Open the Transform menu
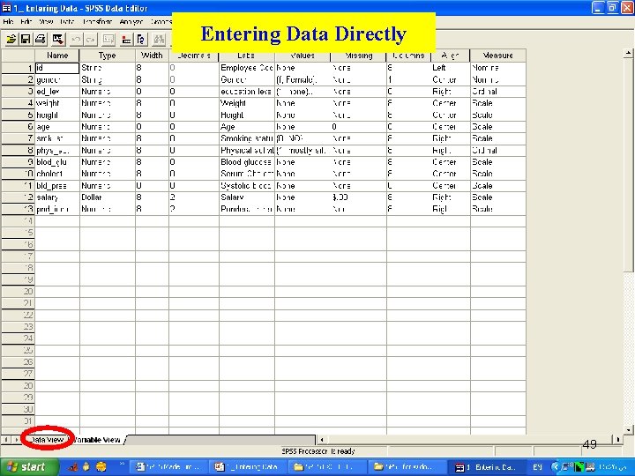 point(97,21)
